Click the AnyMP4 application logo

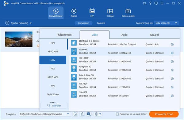pyautogui.click(x=6, y=3)
